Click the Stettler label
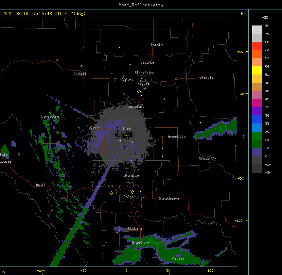 (x=207, y=77)
